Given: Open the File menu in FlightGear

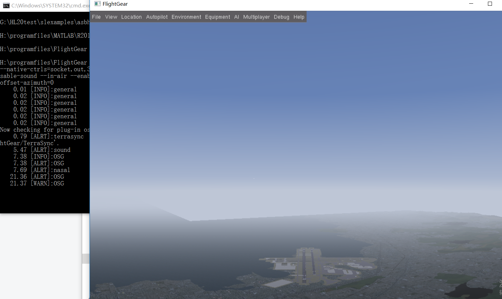Looking at the screenshot, I should tap(96, 16).
